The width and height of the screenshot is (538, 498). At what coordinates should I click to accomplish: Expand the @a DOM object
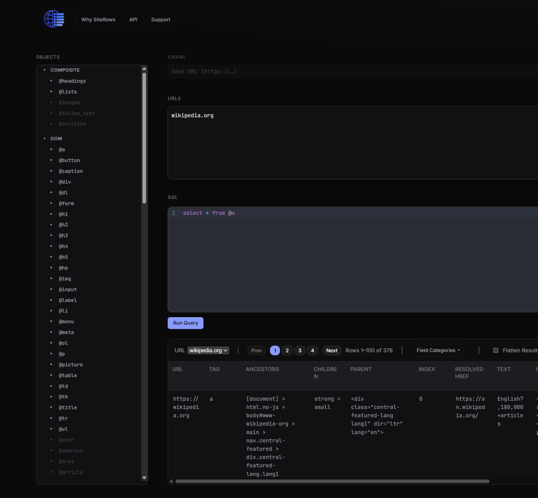tap(52, 150)
